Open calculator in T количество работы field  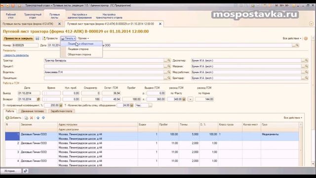pos(132,105)
